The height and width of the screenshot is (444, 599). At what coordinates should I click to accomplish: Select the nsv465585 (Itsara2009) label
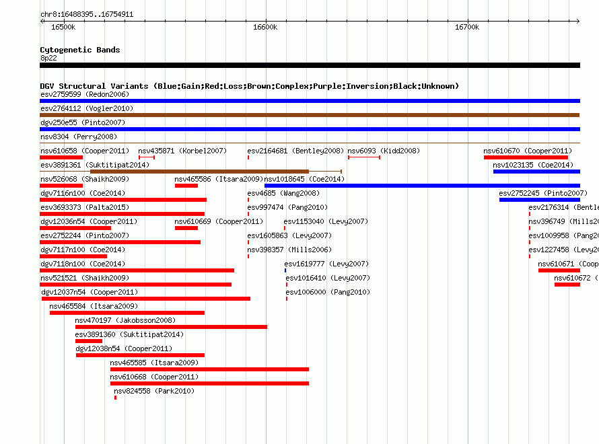pyautogui.click(x=154, y=363)
